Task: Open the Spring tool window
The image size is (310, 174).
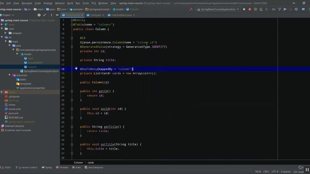Action: [x=46, y=168]
